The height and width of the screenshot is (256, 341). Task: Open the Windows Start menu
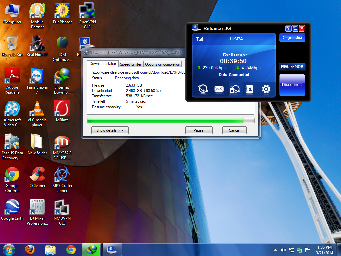[9, 250]
